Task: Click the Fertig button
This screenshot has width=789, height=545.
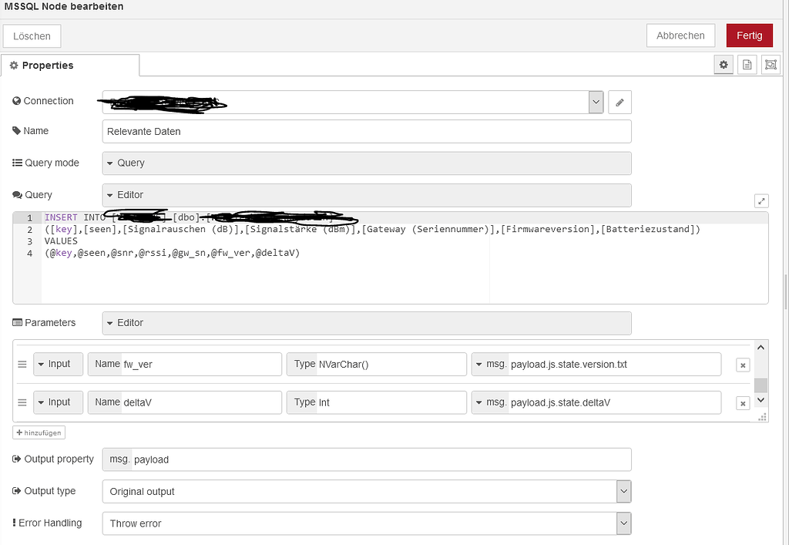Action: (749, 35)
